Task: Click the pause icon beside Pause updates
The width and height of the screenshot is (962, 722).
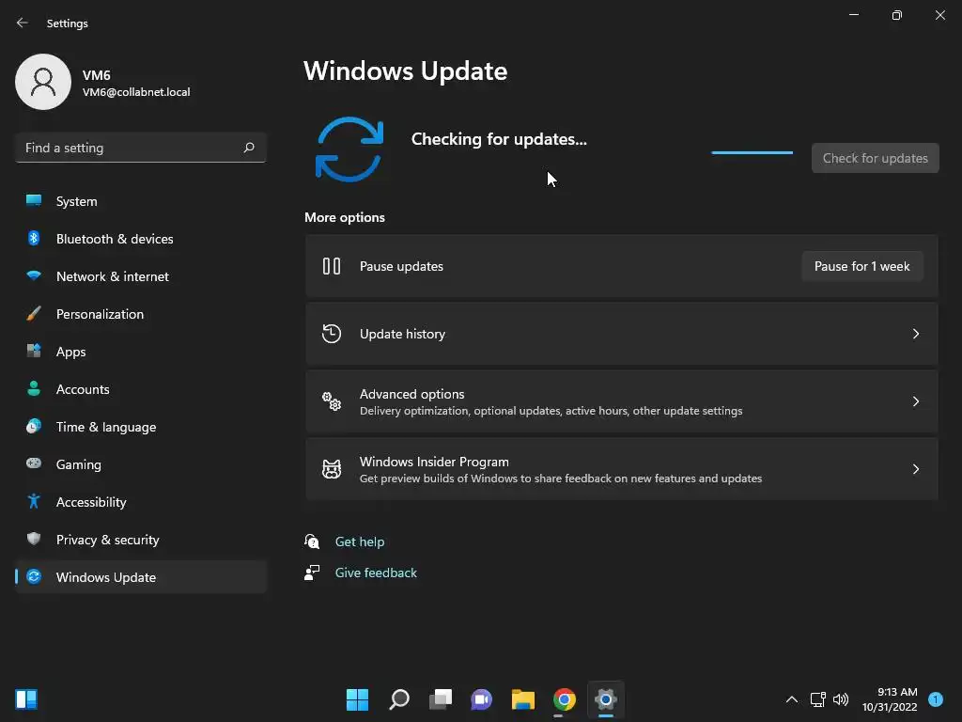Action: (332, 266)
